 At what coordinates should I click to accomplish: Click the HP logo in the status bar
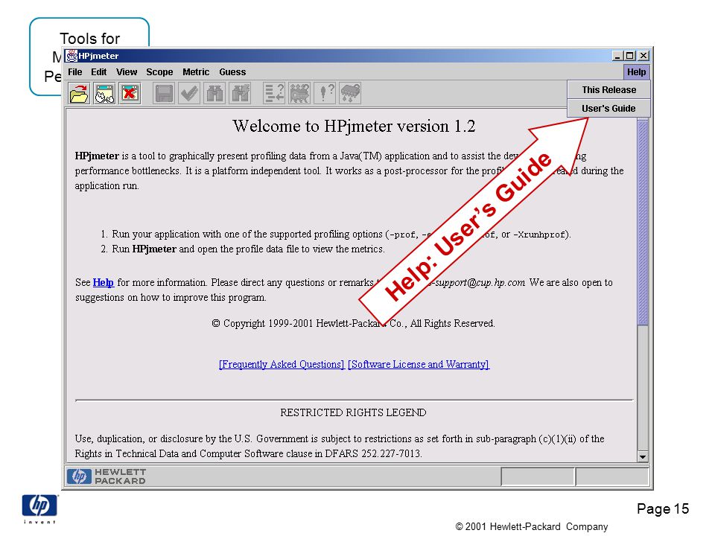[79, 476]
